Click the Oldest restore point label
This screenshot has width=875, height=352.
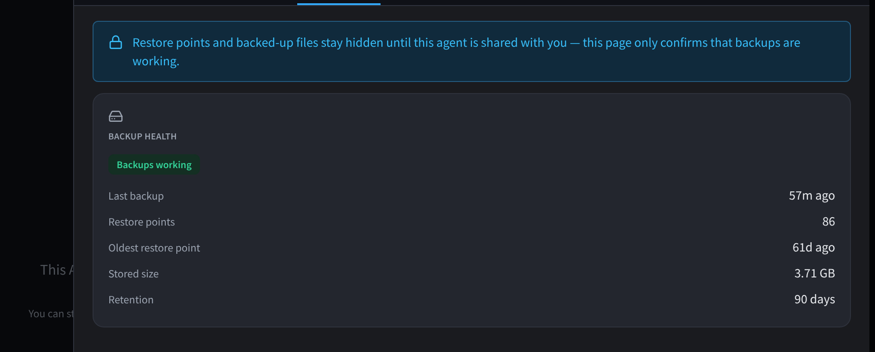click(154, 248)
